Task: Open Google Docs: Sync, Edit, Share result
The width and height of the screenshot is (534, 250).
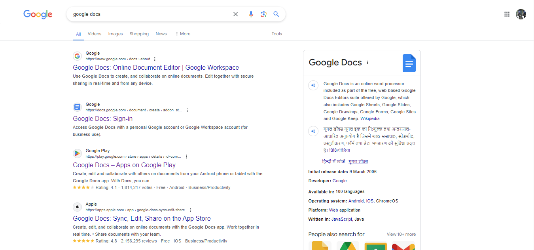Action: point(142,218)
